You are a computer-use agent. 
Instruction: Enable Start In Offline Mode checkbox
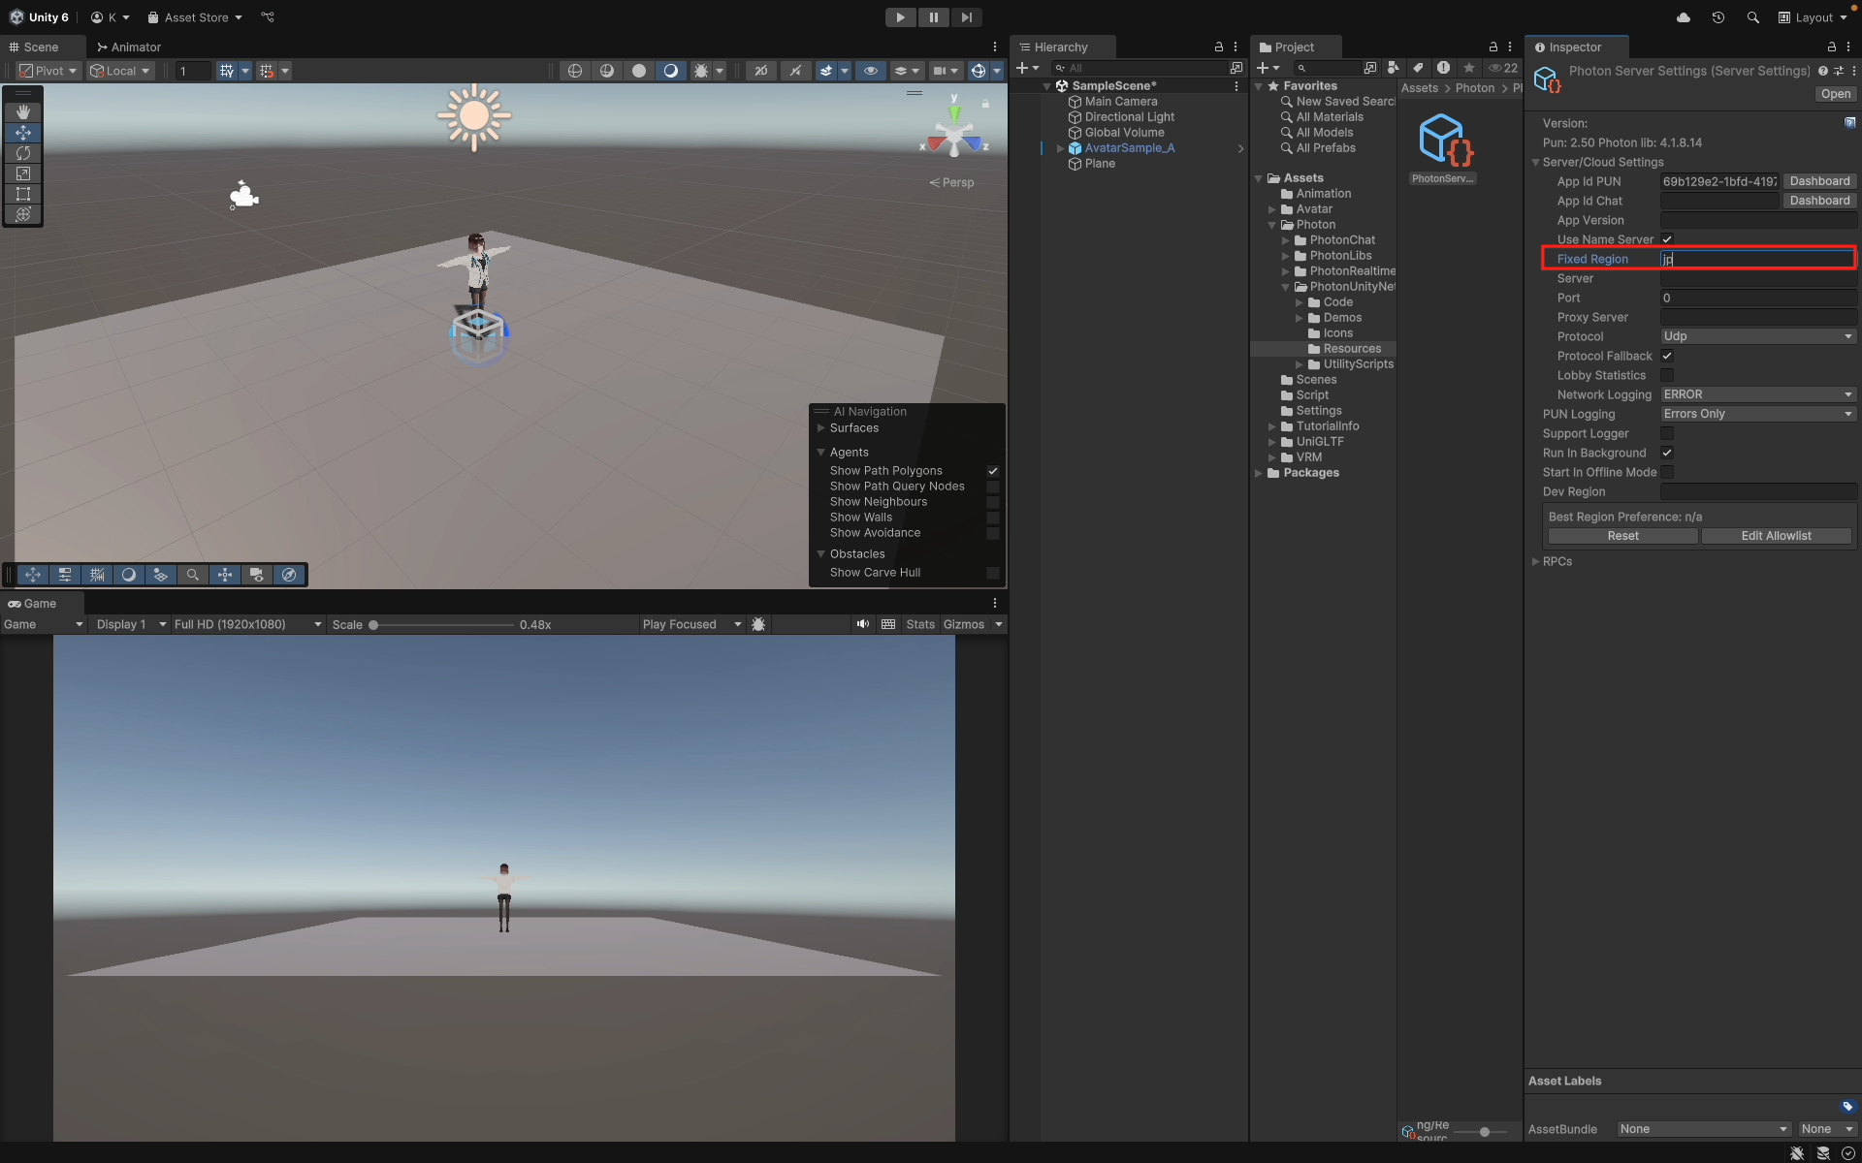1667,472
